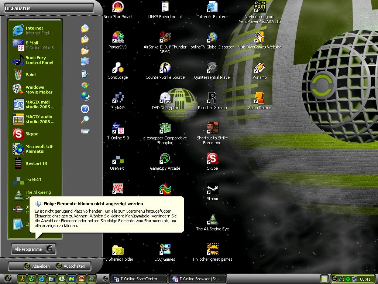
Task: Open Search magnifier icon in Start menu
Action: [85, 119]
